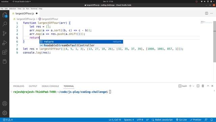Switch to the PROBLEMS panel tab
Image resolution: width=216 pixels, height=122 pixels.
19,86
